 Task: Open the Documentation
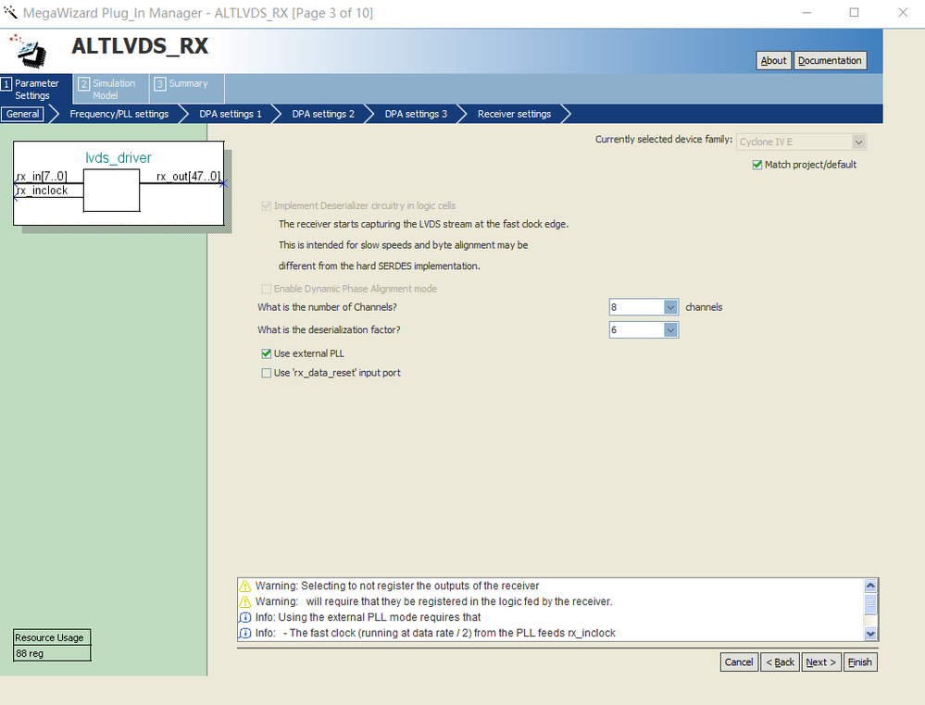[830, 60]
